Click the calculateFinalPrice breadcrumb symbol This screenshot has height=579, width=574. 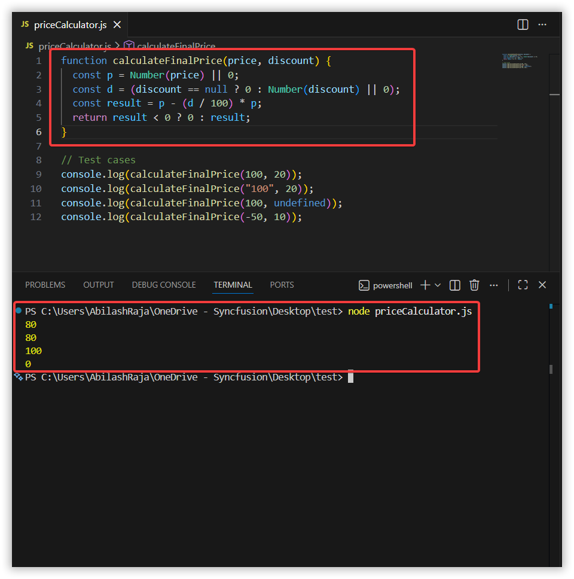[x=176, y=46]
